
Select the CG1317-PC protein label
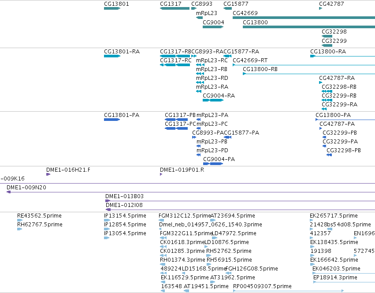[180, 124]
